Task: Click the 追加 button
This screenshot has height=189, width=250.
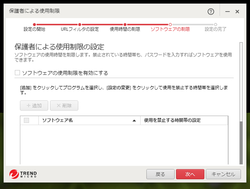Action: [x=34, y=105]
